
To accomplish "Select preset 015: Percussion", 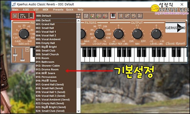I will coord(56,77).
